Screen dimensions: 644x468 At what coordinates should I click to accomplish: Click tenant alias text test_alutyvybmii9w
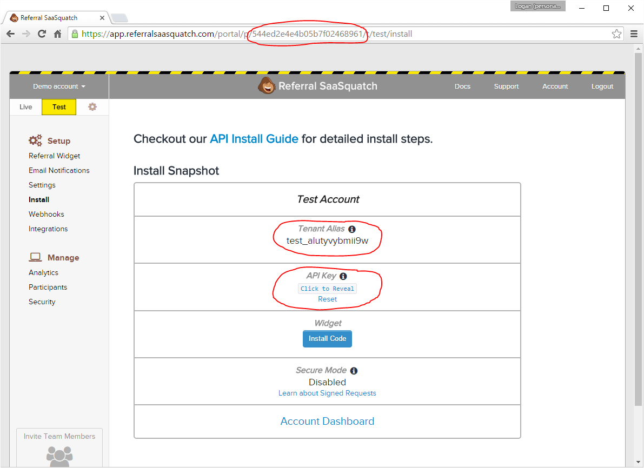tap(327, 241)
